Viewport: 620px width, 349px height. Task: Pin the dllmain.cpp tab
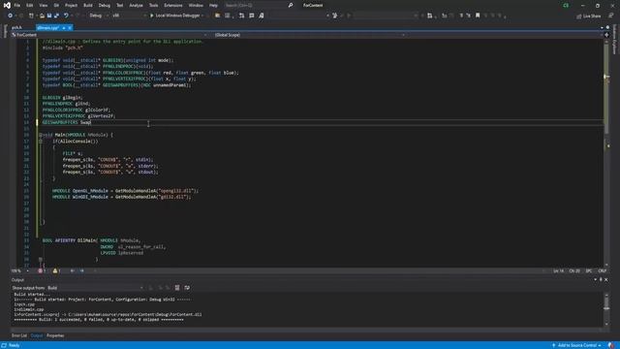[x=64, y=28]
